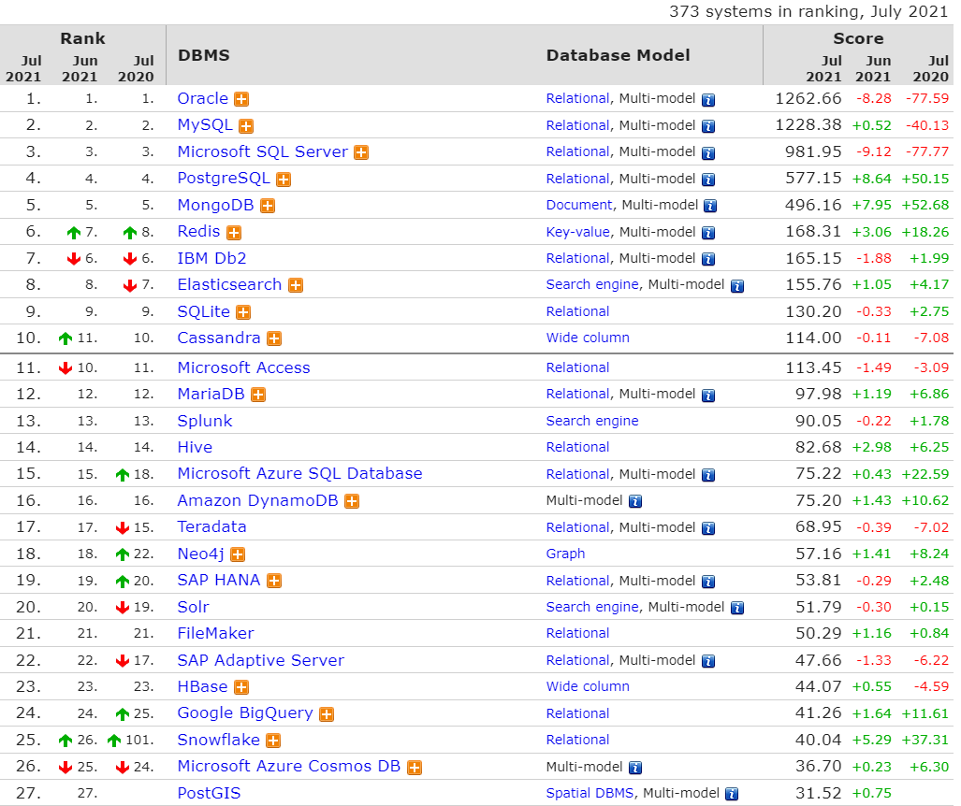The height and width of the screenshot is (806, 961).
Task: Click the Document model link for MongoDB
Action: click(x=579, y=205)
